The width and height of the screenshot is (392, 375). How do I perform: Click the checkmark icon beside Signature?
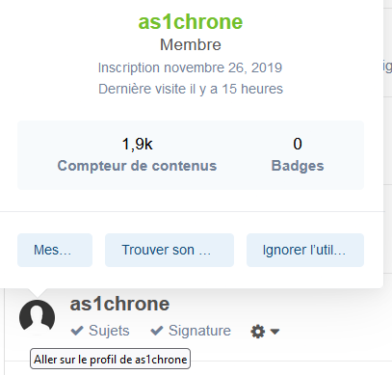pyautogui.click(x=157, y=331)
